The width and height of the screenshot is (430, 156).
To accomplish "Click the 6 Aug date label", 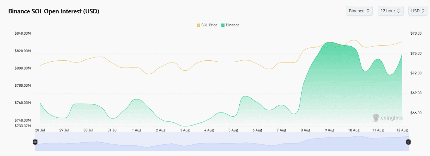I will (x=257, y=130).
